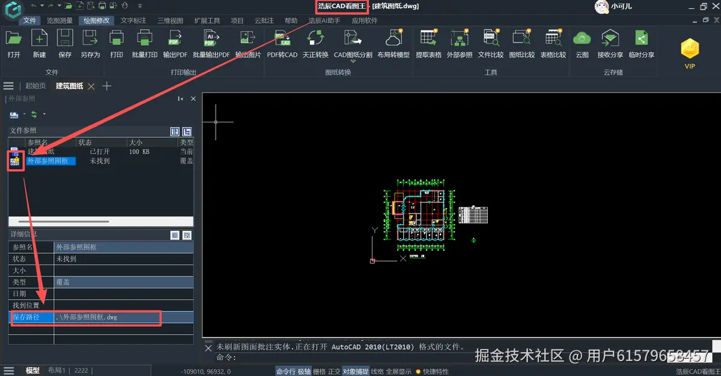
Task: Click 输出PDF export icon
Action: [x=175, y=38]
